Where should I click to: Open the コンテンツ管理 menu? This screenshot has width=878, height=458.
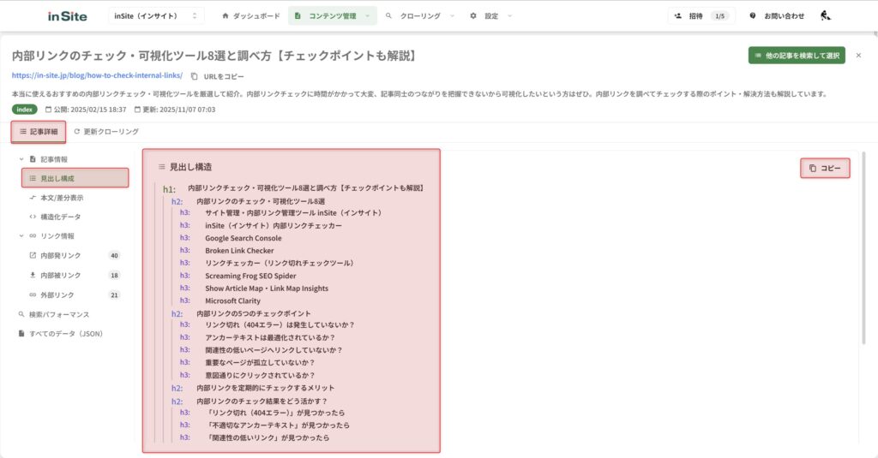pos(333,16)
